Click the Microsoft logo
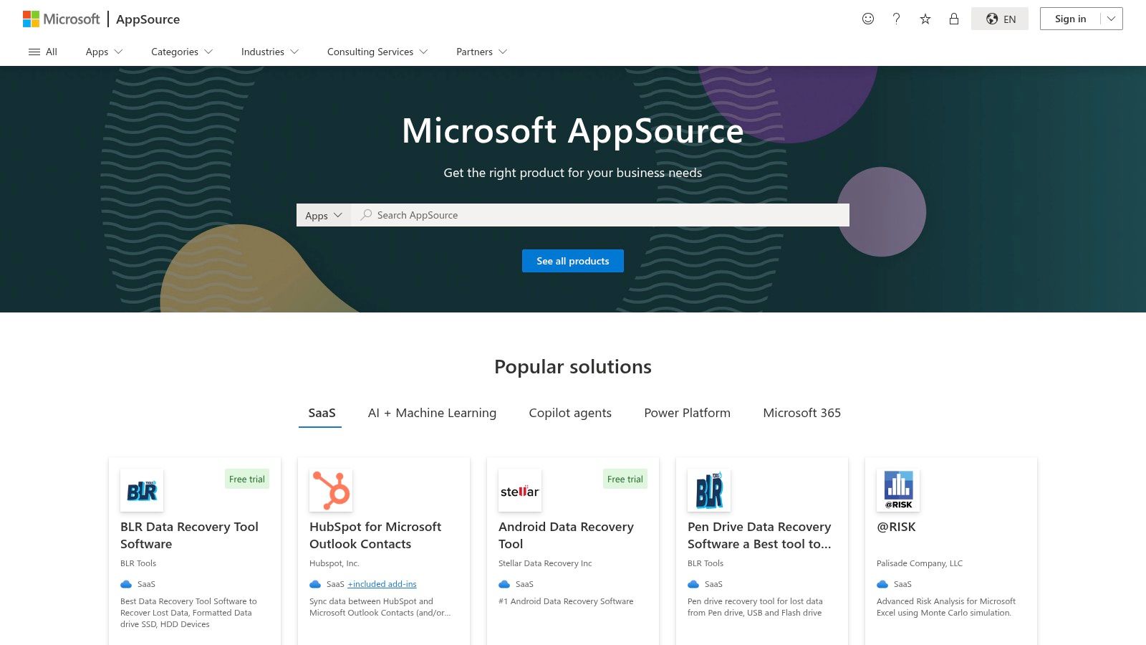 [x=62, y=19]
